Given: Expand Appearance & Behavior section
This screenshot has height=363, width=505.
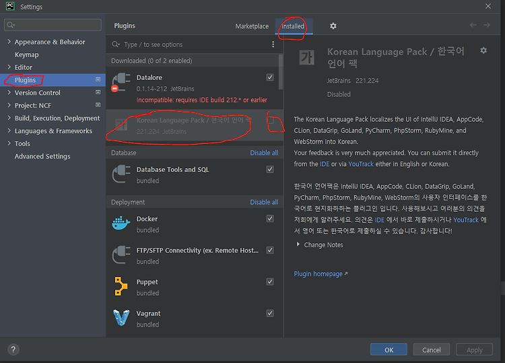Looking at the screenshot, I should coord(9,42).
